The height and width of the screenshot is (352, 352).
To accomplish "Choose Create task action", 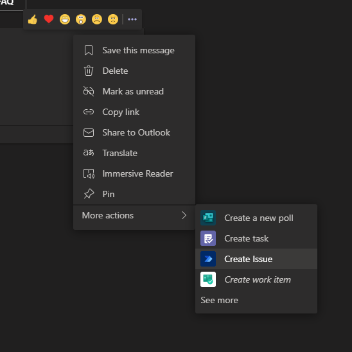I will tap(256, 238).
